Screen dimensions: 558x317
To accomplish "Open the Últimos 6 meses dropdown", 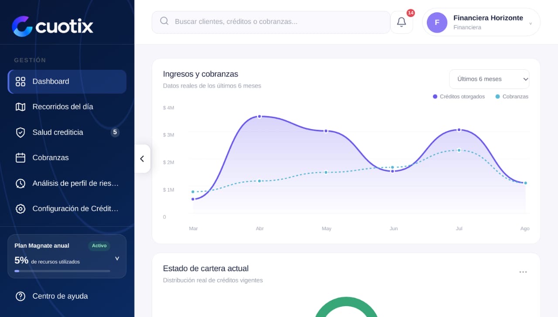I will [489, 79].
